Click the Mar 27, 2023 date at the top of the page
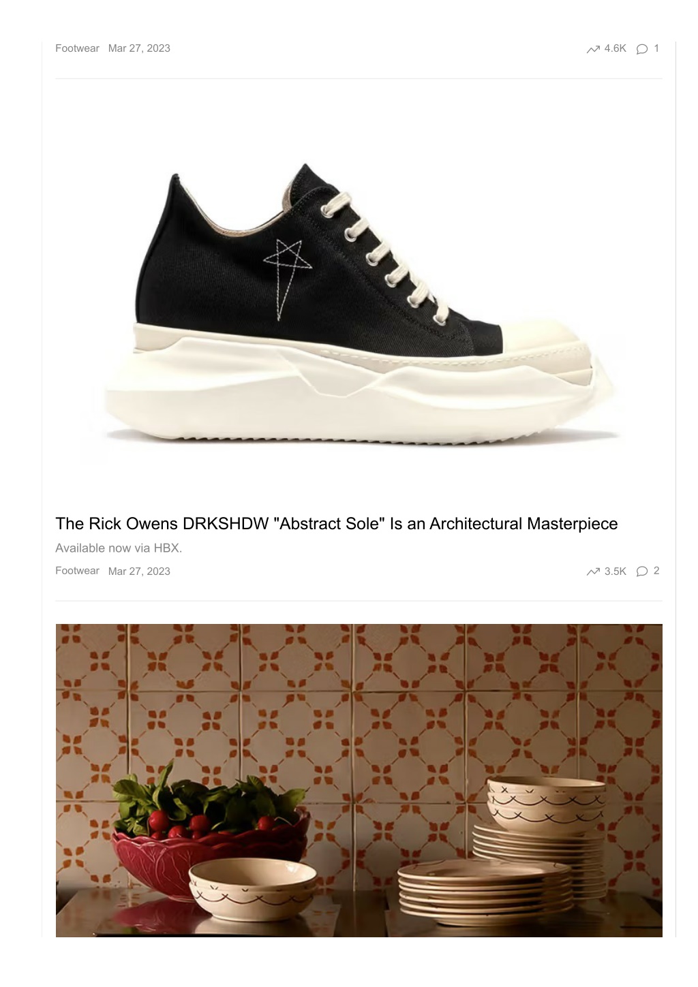 pyautogui.click(x=139, y=48)
